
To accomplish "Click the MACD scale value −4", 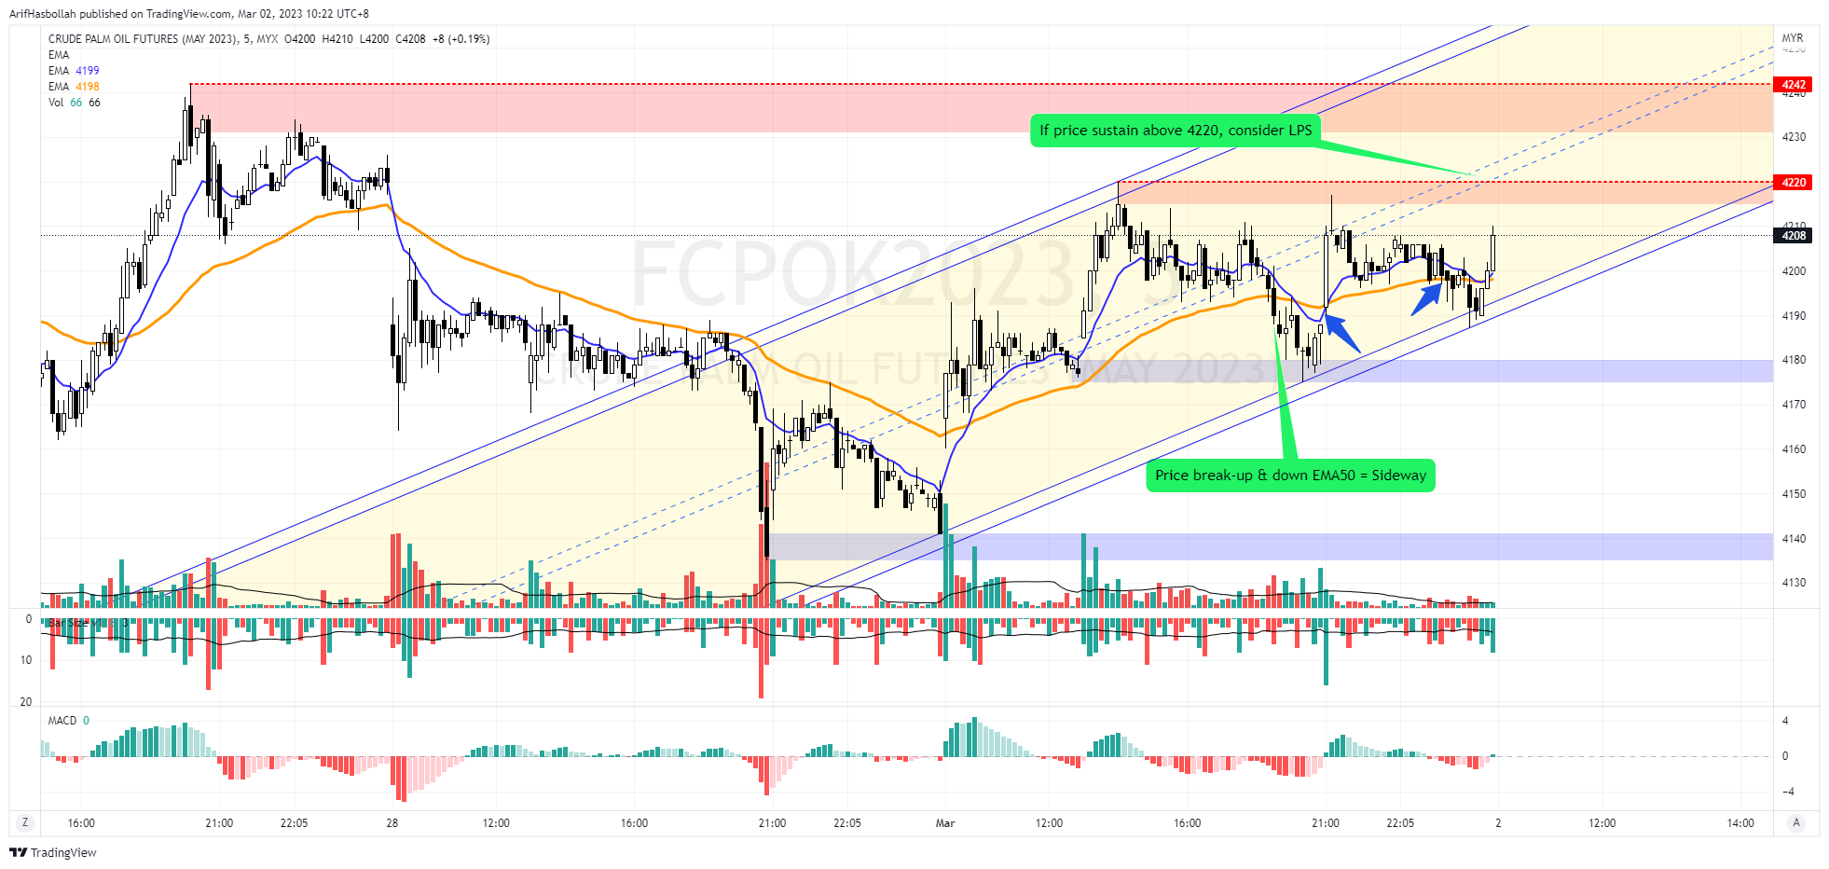I will [1787, 792].
